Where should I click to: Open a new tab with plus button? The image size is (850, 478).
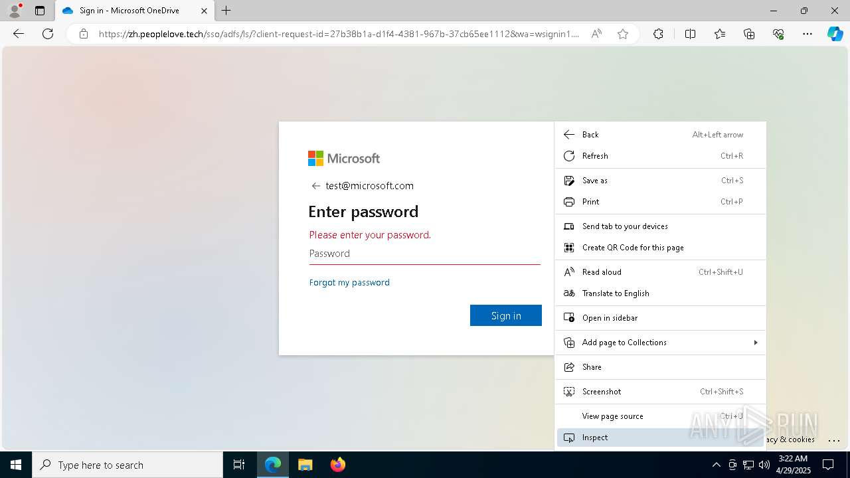pyautogui.click(x=226, y=11)
